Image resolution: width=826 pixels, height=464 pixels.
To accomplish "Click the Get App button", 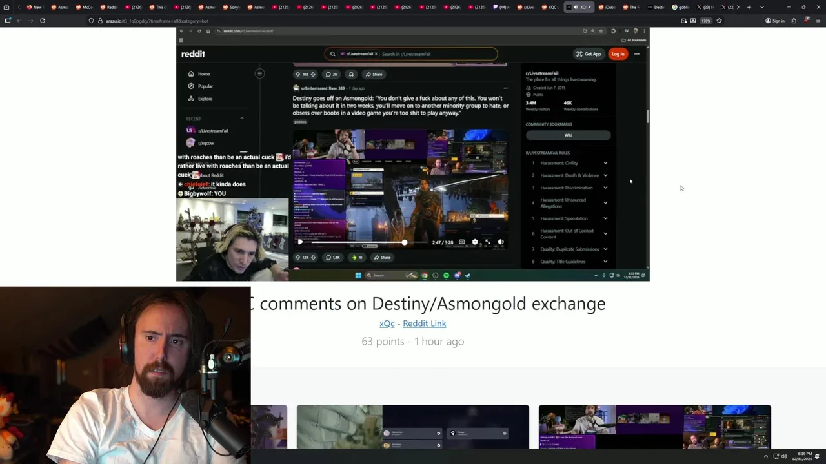I will click(589, 54).
